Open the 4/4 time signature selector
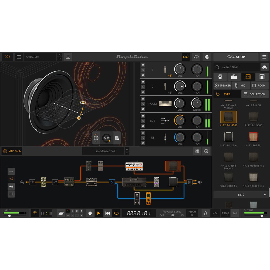The height and width of the screenshot is (270, 270). 215,213
